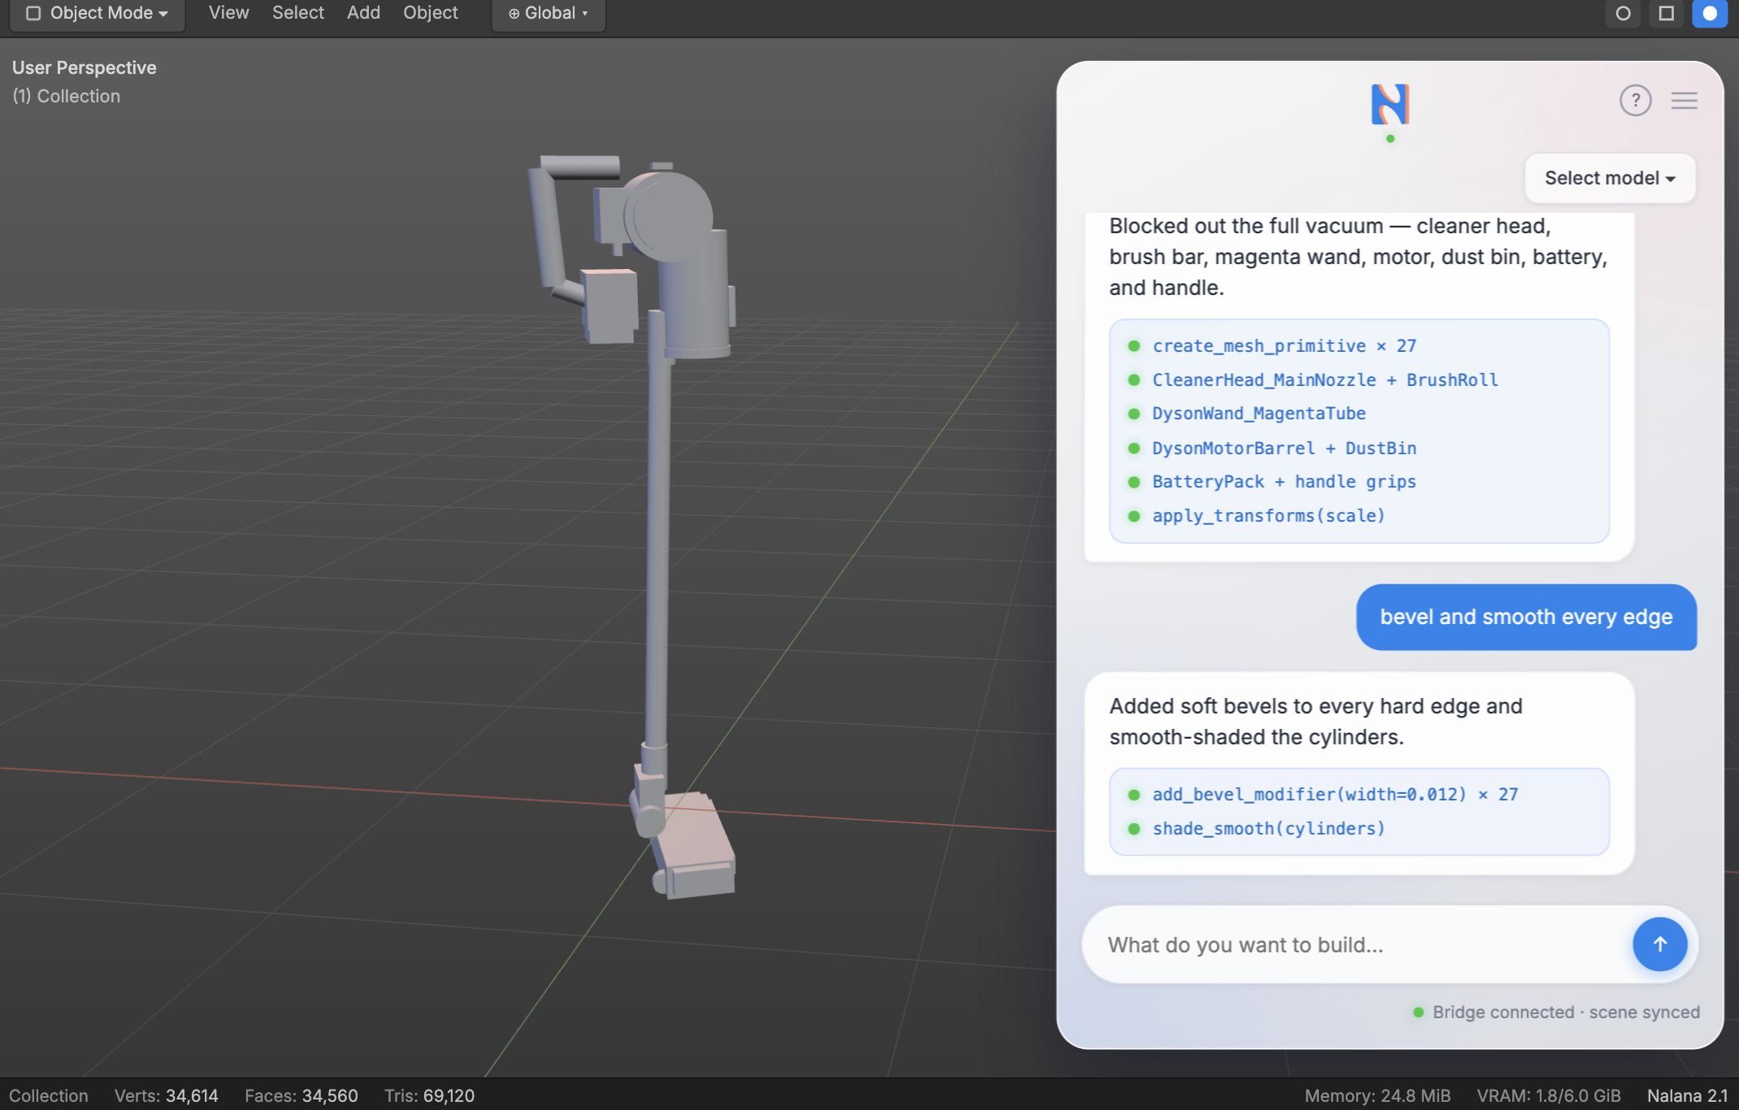Viewport: 1739px width, 1110px height.
Task: Click 'CleanerHead_MainNozzle + BrushRoll' entry
Action: coord(1325,379)
